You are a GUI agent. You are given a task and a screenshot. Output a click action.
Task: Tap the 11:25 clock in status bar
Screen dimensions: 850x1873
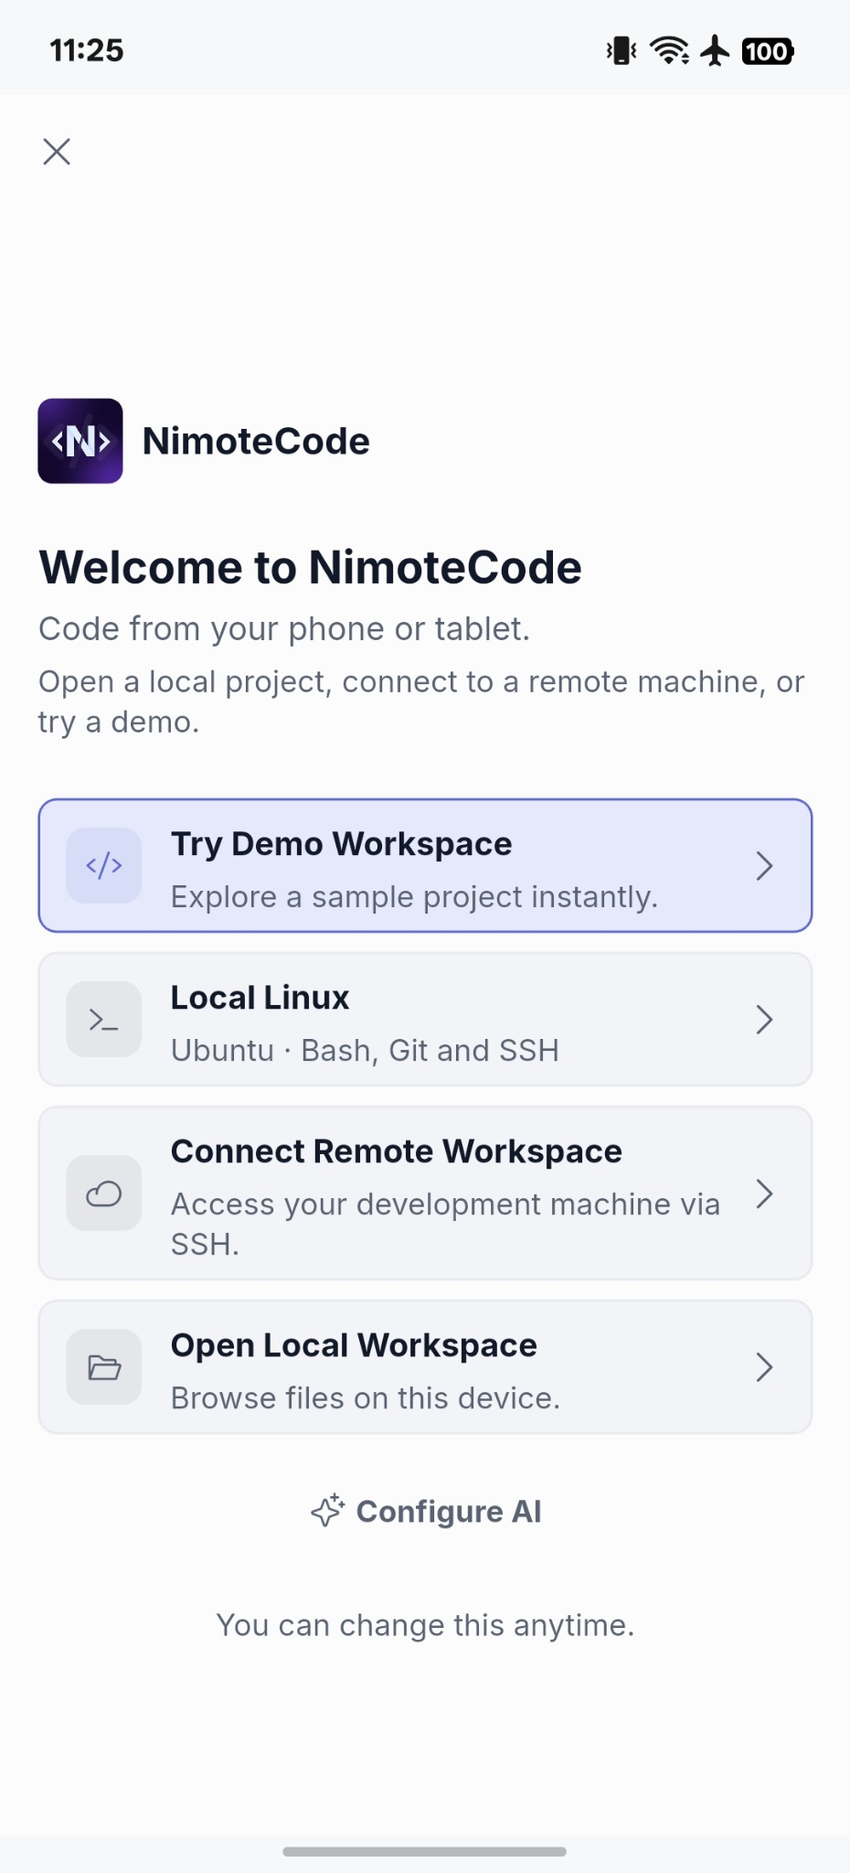pyautogui.click(x=87, y=50)
